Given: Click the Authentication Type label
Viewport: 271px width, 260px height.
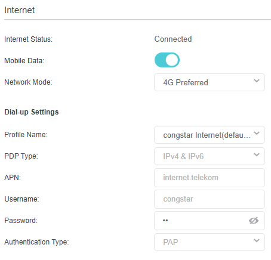Looking at the screenshot, I should click(36, 242).
